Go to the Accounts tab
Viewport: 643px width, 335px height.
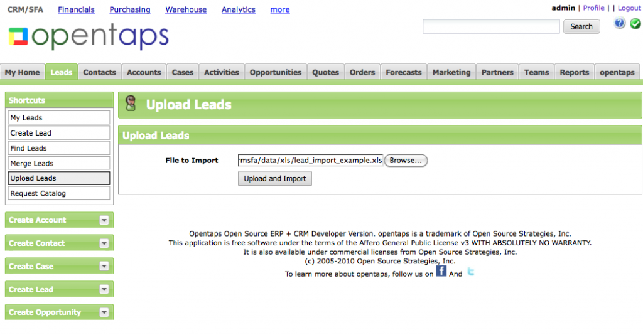(x=144, y=72)
